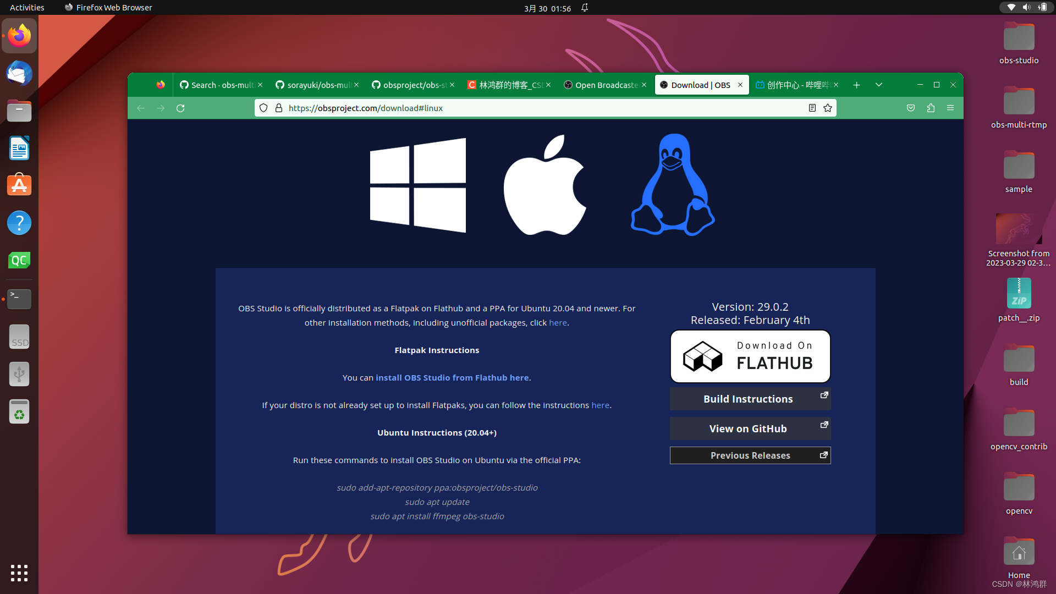The image size is (1056, 594).
Task: Click the URL address field
Action: (544, 108)
